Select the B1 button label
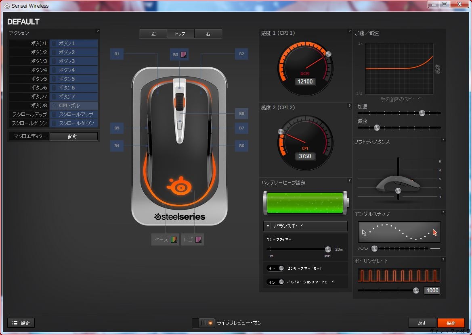Image resolution: width=472 pixels, height=335 pixels. [117, 54]
